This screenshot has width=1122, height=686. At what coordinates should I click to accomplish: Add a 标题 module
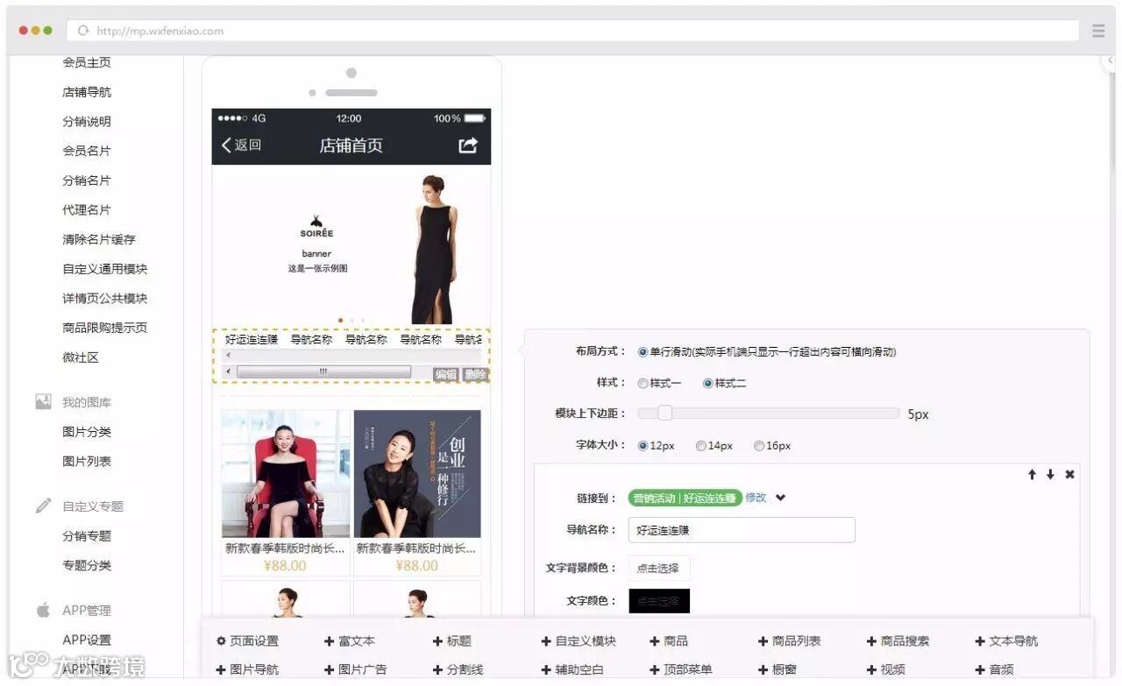(x=452, y=641)
